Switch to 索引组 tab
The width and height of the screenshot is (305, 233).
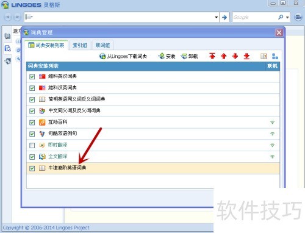tap(80, 45)
